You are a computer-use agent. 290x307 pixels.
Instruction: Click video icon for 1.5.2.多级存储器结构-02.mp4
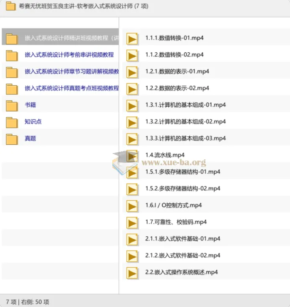click(x=132, y=189)
